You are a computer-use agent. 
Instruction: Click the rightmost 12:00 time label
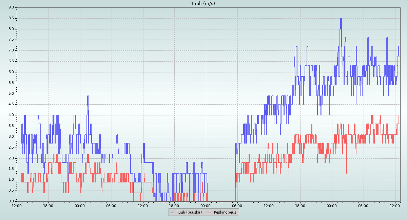(395, 205)
